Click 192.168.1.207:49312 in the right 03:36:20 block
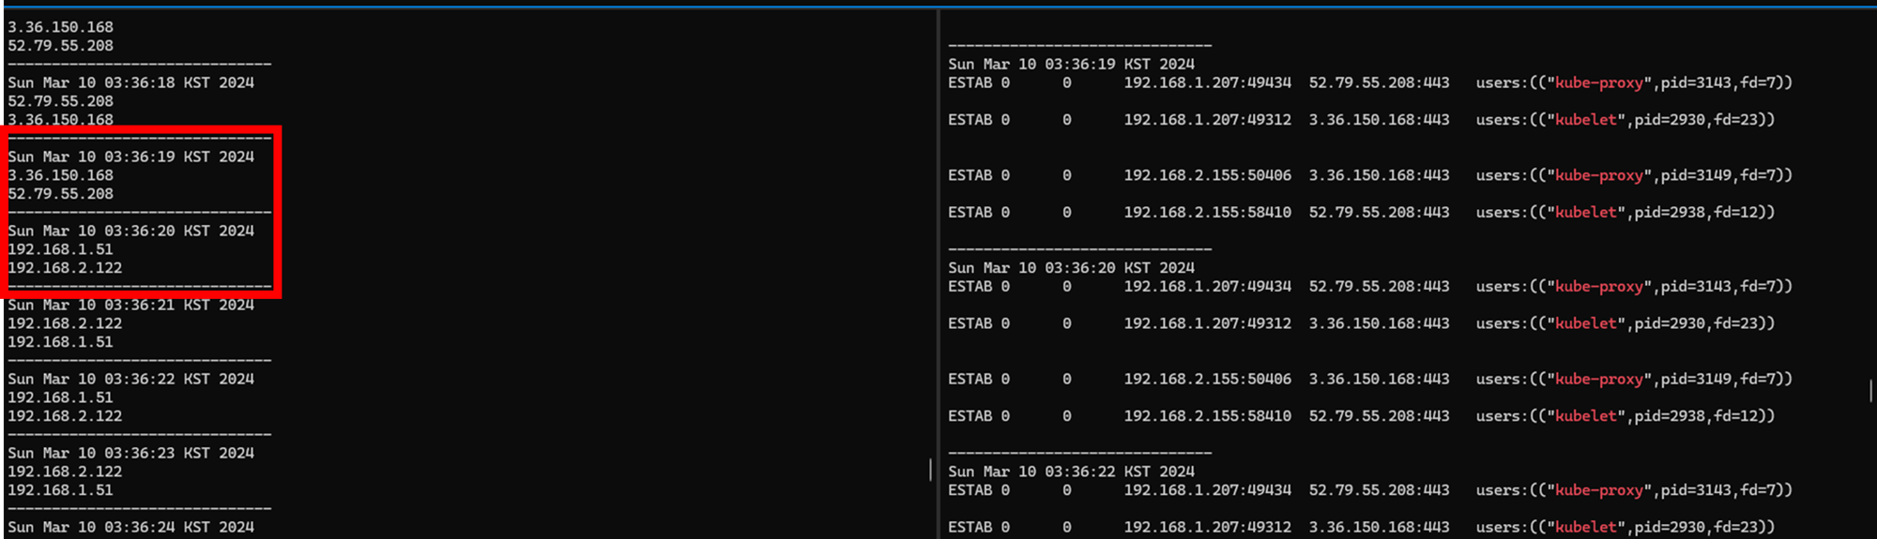Screen dimensions: 1877x539 point(1208,323)
